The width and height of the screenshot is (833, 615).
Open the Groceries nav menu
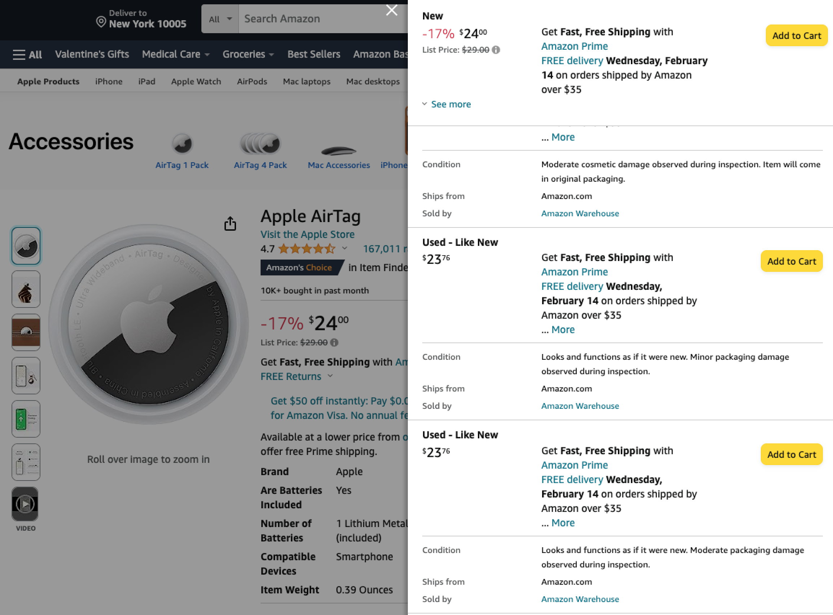point(248,54)
